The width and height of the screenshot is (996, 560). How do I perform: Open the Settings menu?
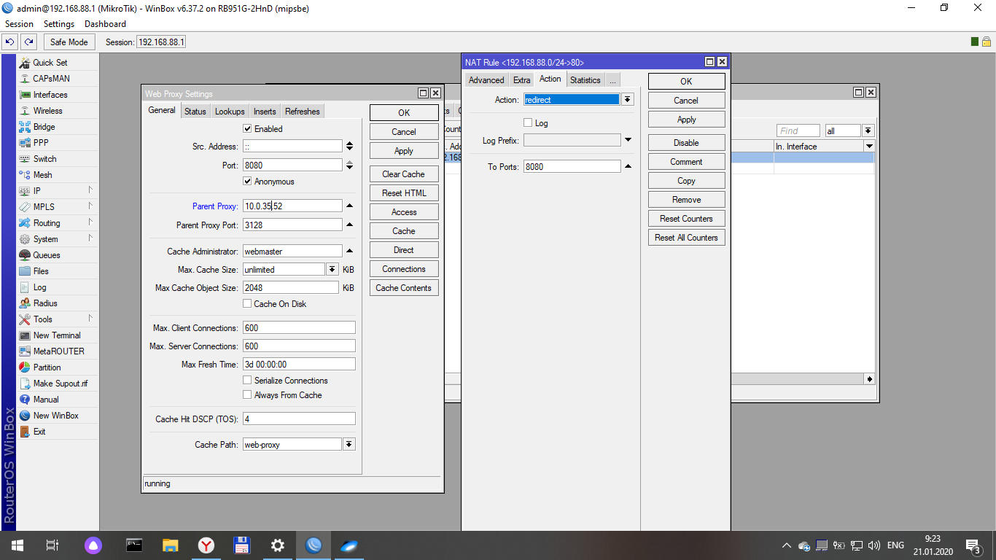[59, 24]
